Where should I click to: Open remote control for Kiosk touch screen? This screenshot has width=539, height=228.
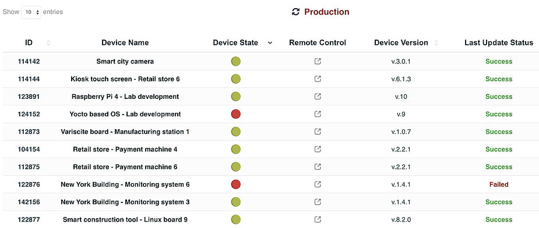click(318, 79)
